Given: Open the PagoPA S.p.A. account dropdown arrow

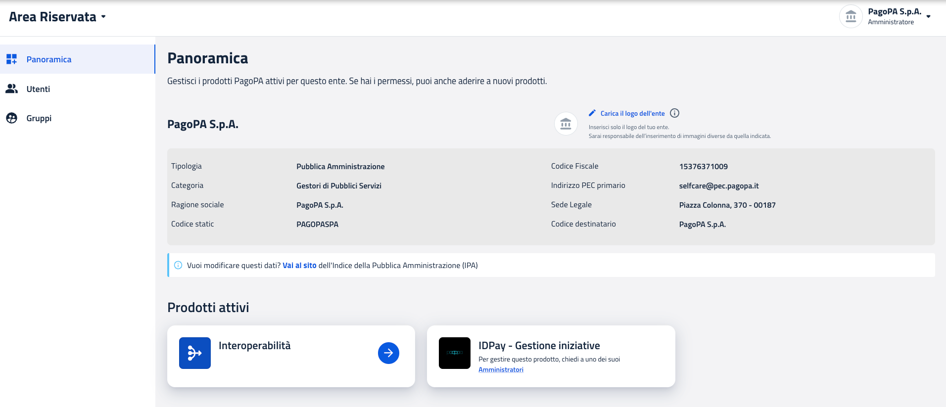Looking at the screenshot, I should 929,17.
